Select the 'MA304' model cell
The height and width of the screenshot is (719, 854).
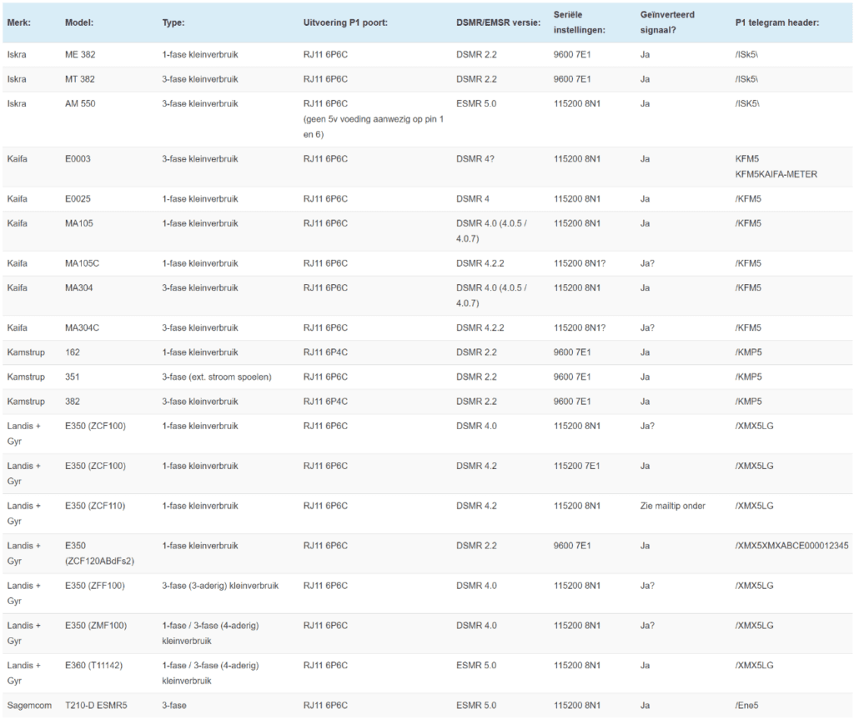[x=79, y=288]
